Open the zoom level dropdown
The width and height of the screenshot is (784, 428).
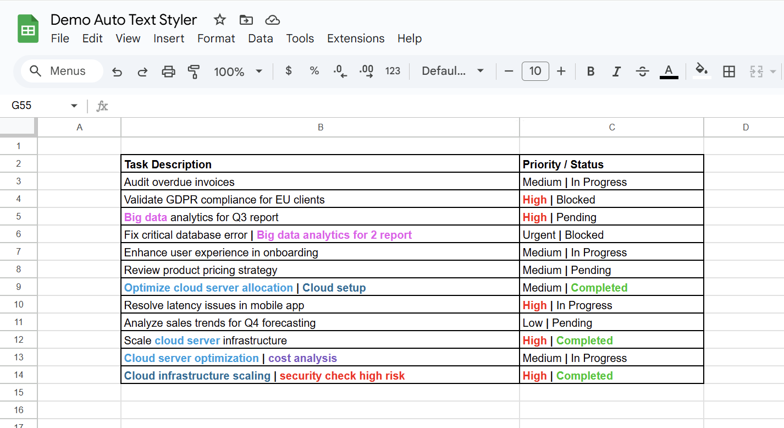pos(238,71)
